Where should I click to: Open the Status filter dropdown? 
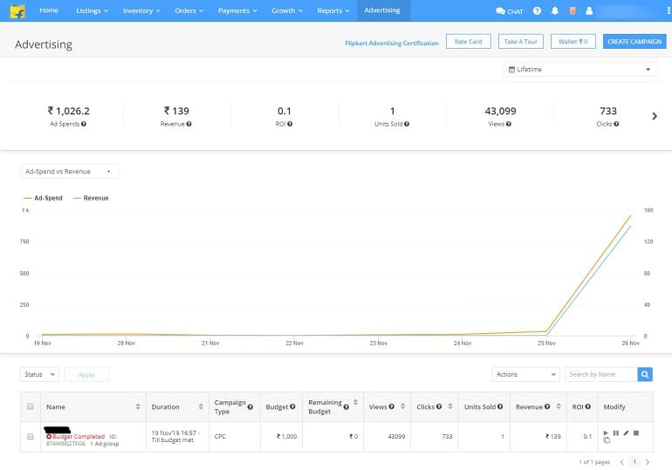(x=39, y=375)
